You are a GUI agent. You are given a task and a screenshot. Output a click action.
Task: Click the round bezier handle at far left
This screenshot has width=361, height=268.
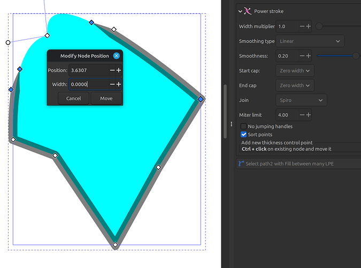tap(8, 42)
